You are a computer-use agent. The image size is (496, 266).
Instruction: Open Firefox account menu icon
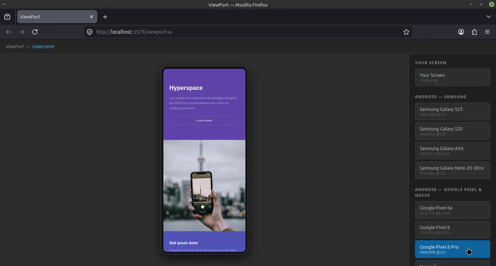tap(461, 32)
